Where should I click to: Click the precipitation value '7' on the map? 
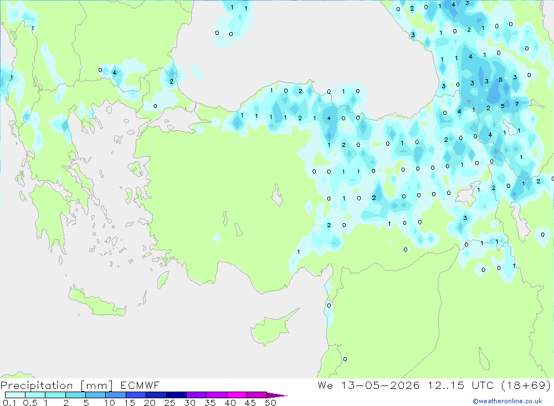click(517, 104)
